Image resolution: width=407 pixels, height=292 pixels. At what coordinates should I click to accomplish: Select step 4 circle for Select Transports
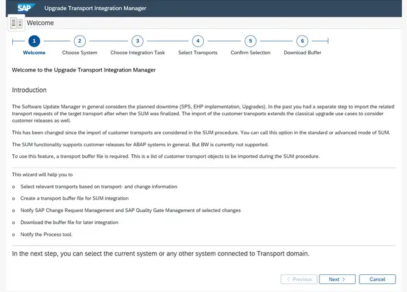tap(198, 41)
